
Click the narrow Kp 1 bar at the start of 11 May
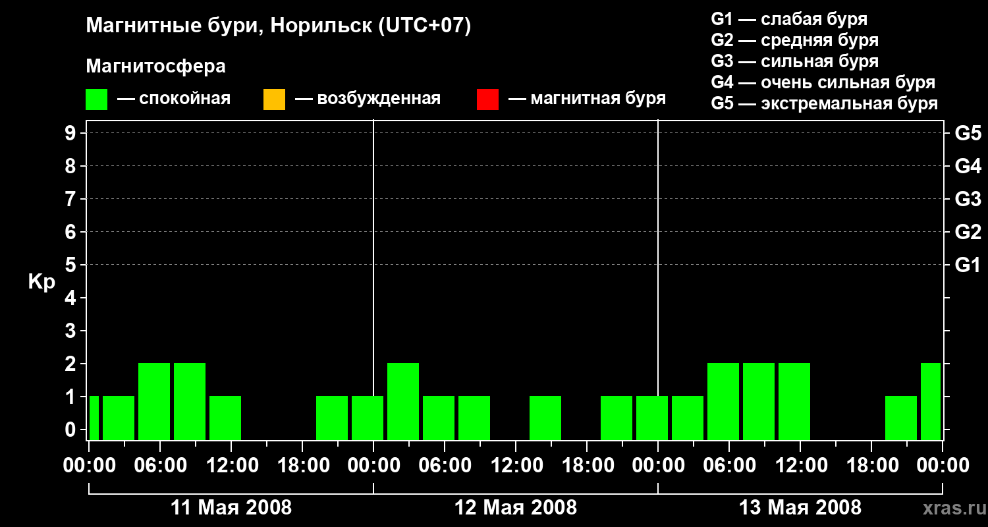point(94,418)
